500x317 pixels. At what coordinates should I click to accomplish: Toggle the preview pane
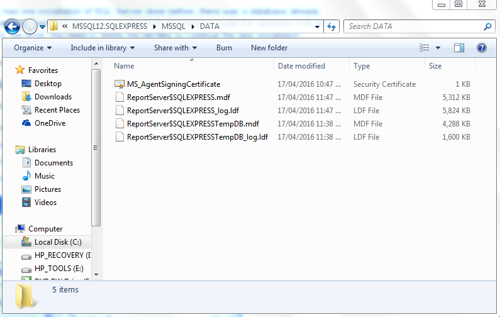pos(459,48)
